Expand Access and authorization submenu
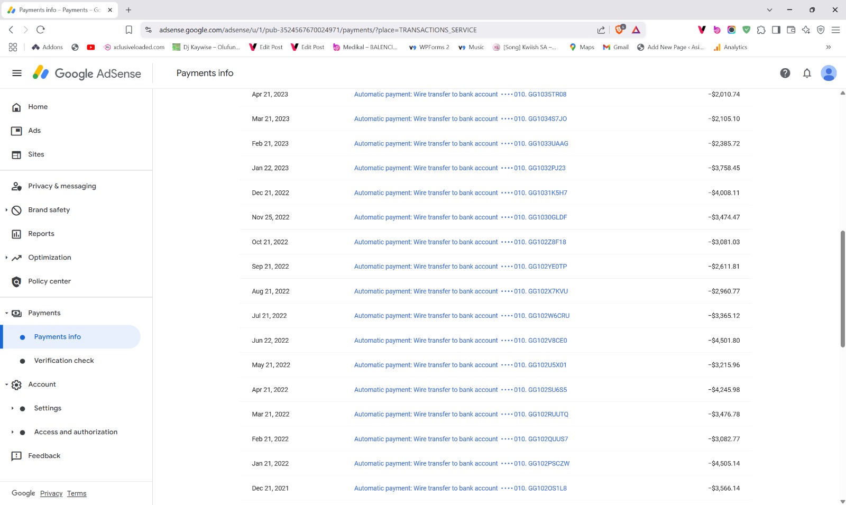Image resolution: width=846 pixels, height=505 pixels. (12, 432)
